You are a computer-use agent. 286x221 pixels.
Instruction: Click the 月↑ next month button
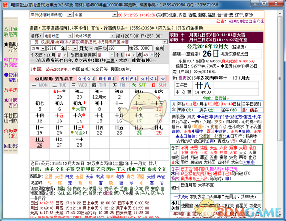102,79
